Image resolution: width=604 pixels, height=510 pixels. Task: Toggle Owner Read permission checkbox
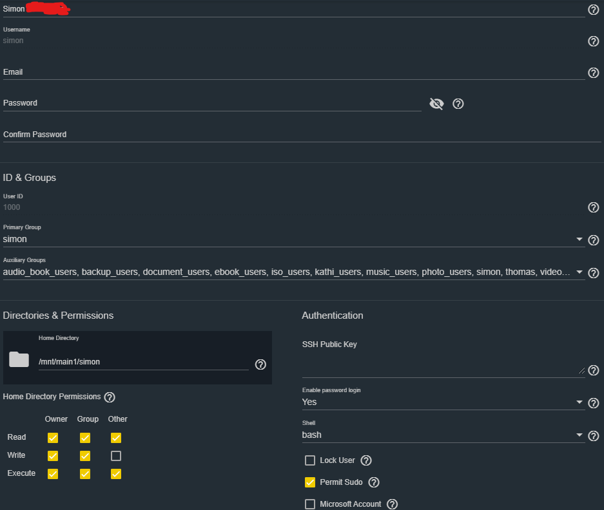point(53,438)
